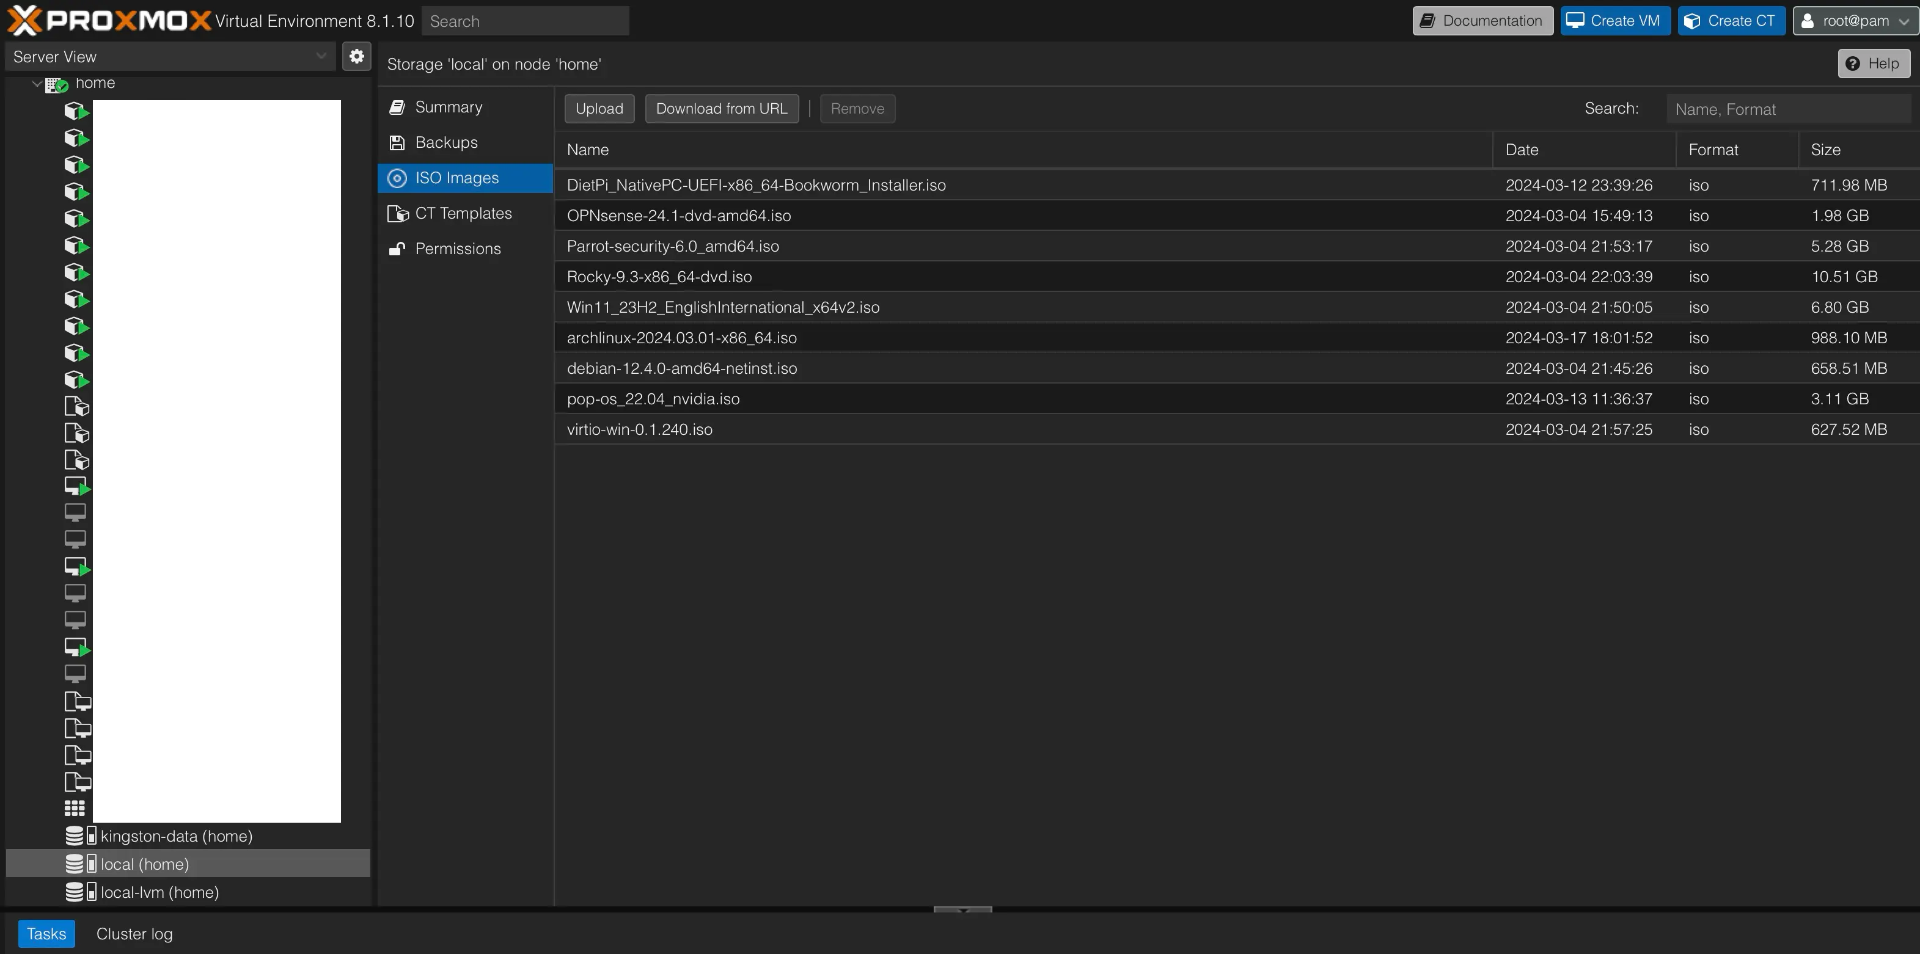The height and width of the screenshot is (954, 1920).
Task: Click the size value 711.98 MB
Action: click(x=1849, y=184)
